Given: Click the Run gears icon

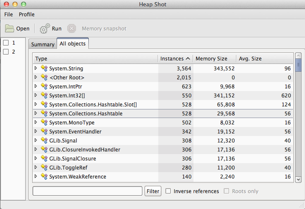Looking at the screenshot, I should pyautogui.click(x=45, y=29).
